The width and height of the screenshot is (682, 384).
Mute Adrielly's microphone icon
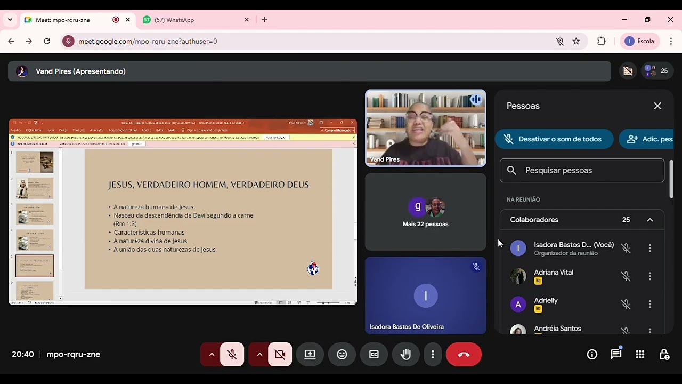pyautogui.click(x=626, y=305)
